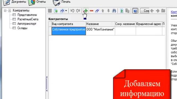The height and width of the screenshot is (99, 177).
Task: Select Склады in the tree
Action: point(22,28)
